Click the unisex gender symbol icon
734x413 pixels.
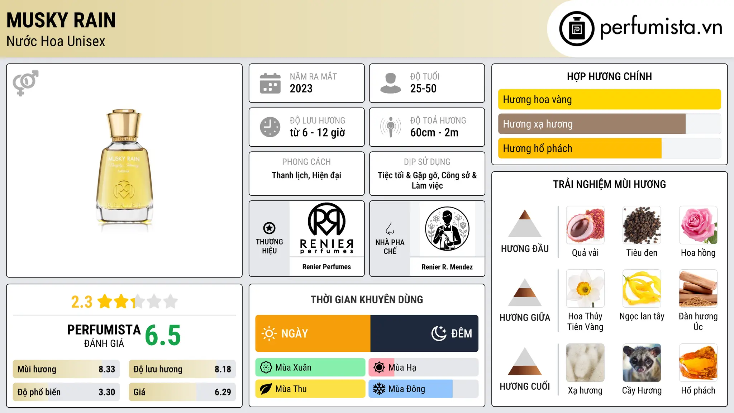coord(25,83)
